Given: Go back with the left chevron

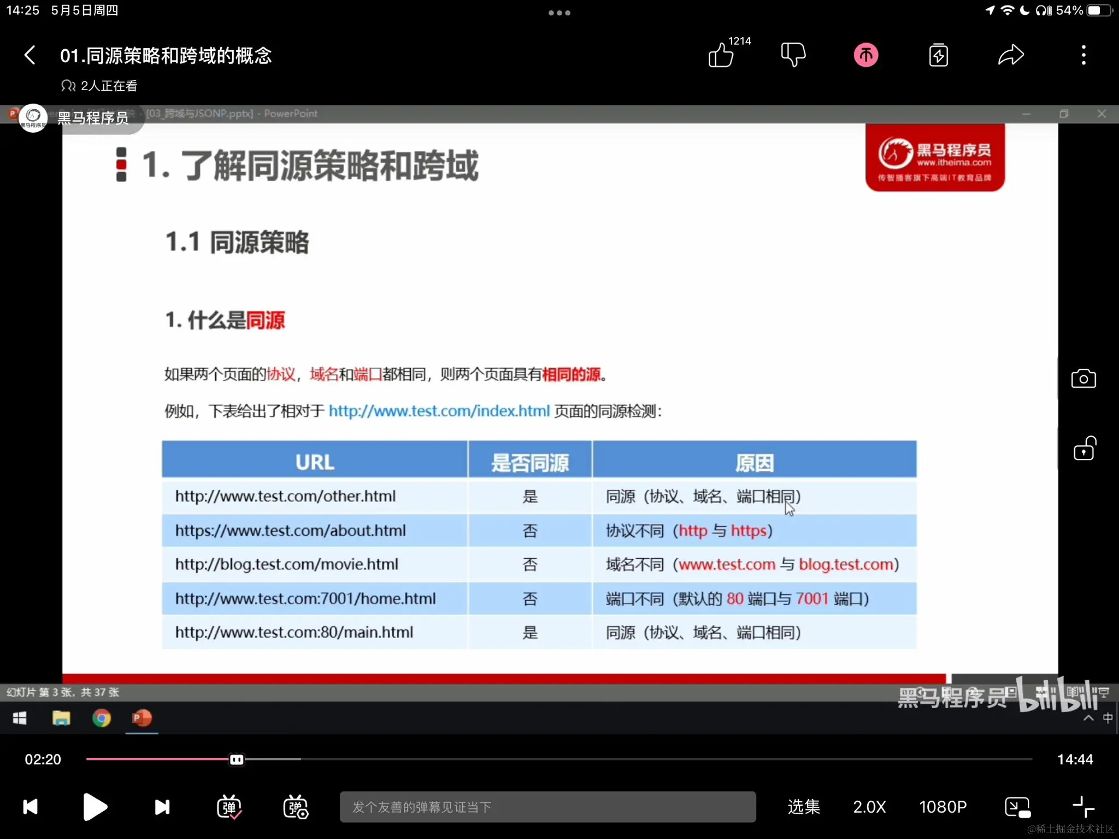Looking at the screenshot, I should [x=30, y=55].
